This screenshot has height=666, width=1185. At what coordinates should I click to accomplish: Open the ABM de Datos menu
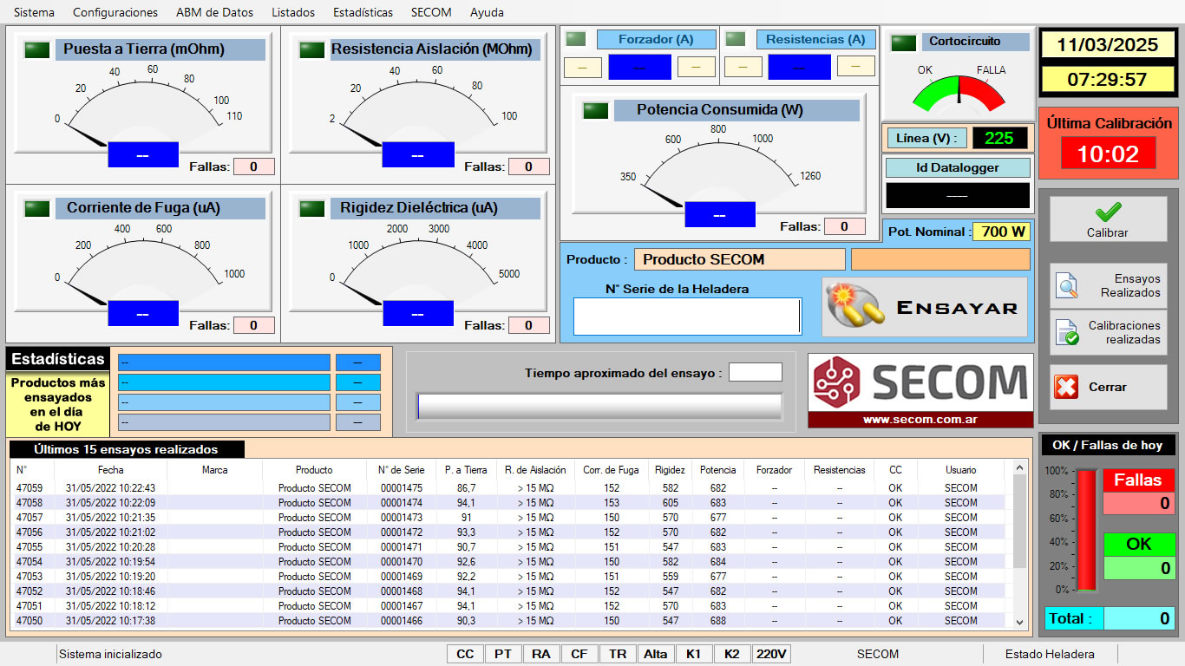point(214,12)
